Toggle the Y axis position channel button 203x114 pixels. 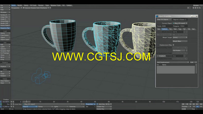coord(1,104)
